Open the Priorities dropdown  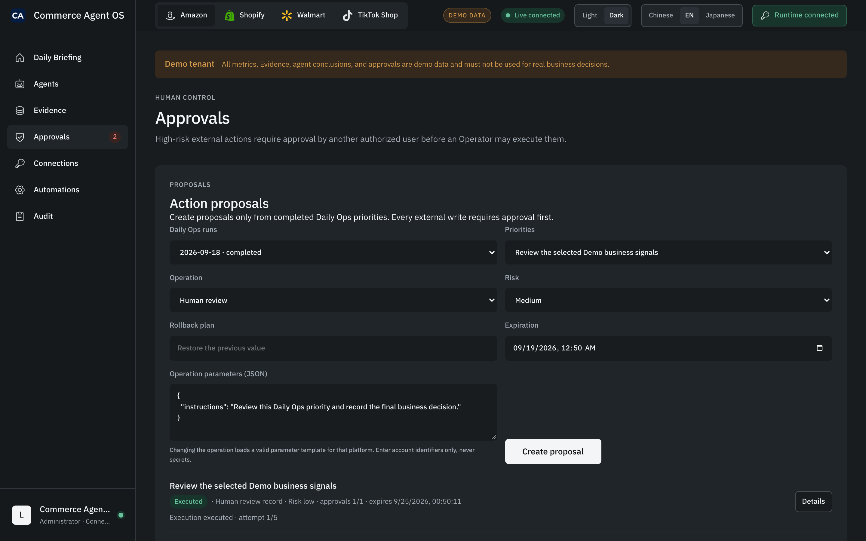click(668, 252)
